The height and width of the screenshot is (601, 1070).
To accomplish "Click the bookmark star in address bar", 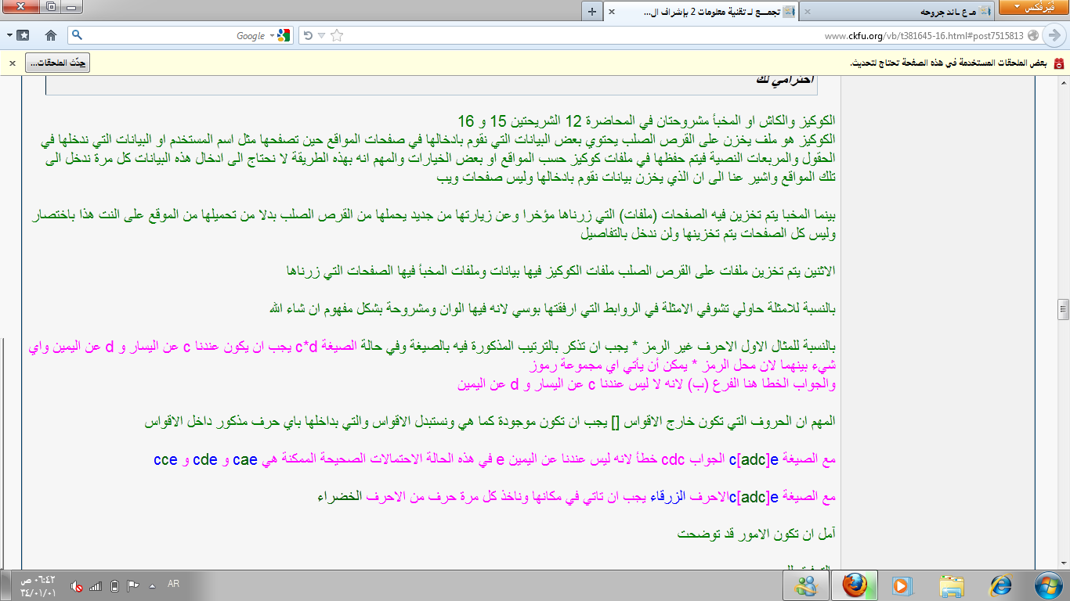I will (x=337, y=35).
